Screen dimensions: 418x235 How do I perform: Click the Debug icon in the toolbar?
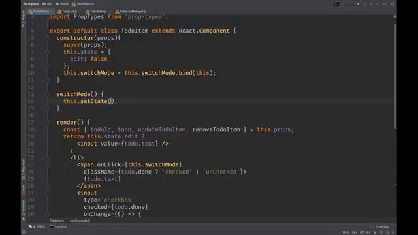(x=371, y=4)
